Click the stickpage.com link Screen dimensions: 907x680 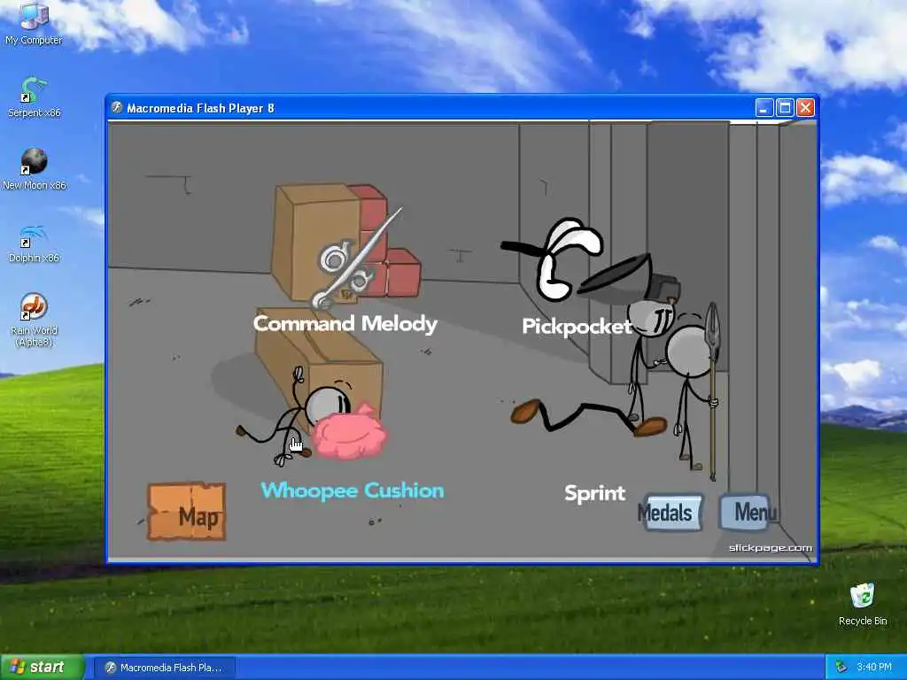coord(771,547)
